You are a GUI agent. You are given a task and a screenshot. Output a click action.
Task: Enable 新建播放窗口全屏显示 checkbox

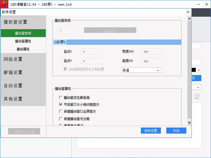[61, 111]
